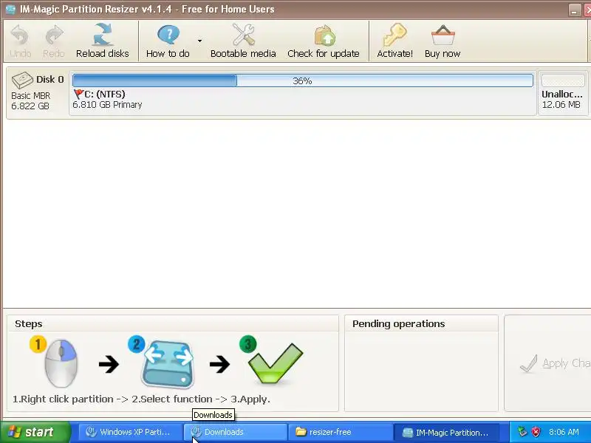Click the green checkmark for step 3
This screenshot has height=443, width=591.
(x=276, y=363)
